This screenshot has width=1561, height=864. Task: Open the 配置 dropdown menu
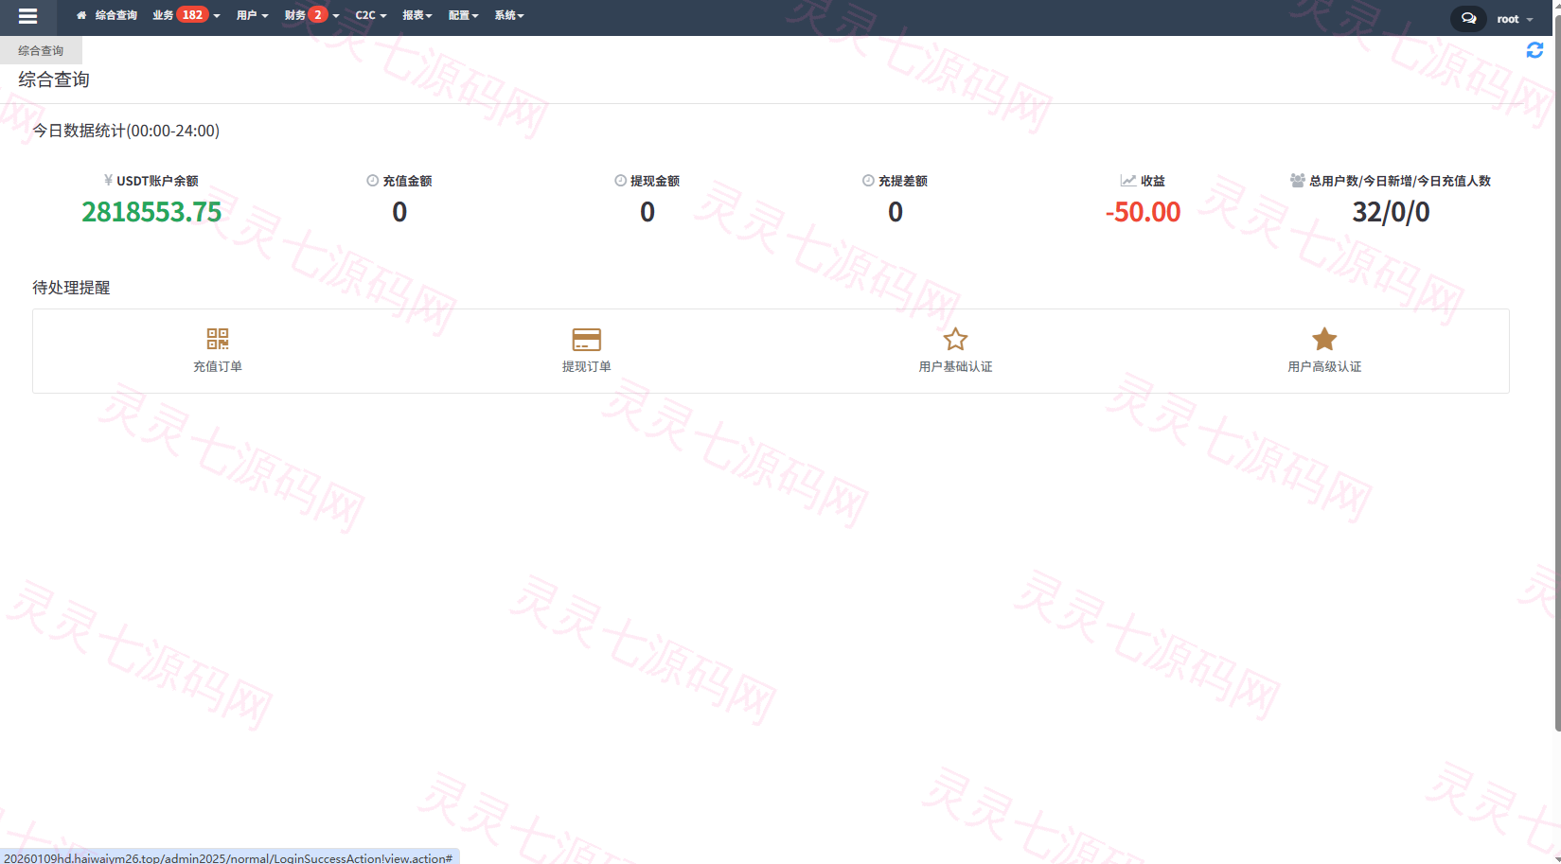tap(463, 15)
